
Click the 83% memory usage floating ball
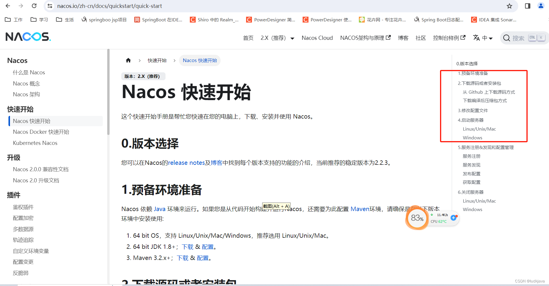click(417, 218)
